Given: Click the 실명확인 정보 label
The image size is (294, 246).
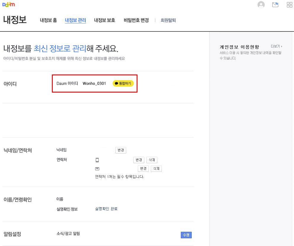Looking at the screenshot, I should point(67,209).
